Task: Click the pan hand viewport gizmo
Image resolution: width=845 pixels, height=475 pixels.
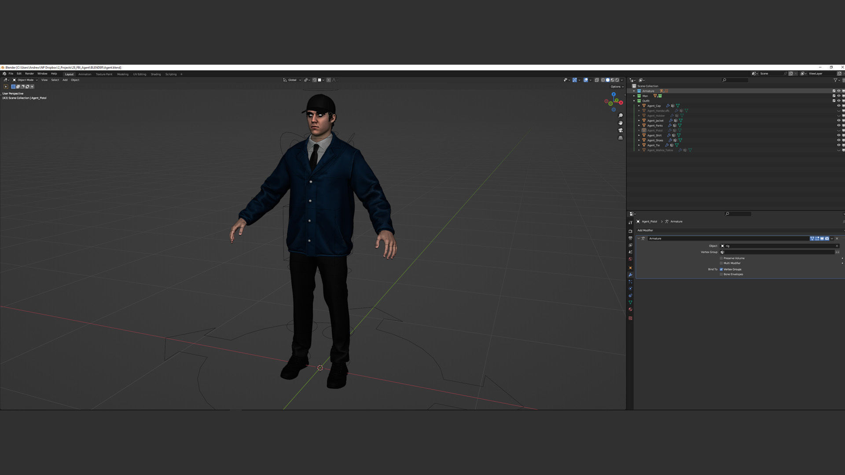Action: tap(621, 123)
